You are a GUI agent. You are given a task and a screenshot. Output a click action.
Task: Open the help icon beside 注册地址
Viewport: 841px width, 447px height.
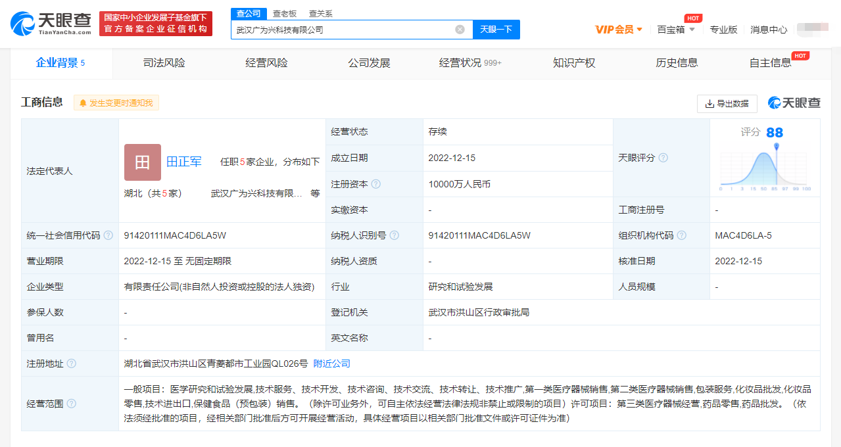click(x=71, y=364)
